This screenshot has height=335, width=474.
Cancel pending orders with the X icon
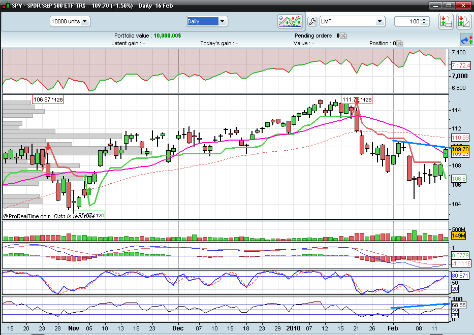[343, 36]
